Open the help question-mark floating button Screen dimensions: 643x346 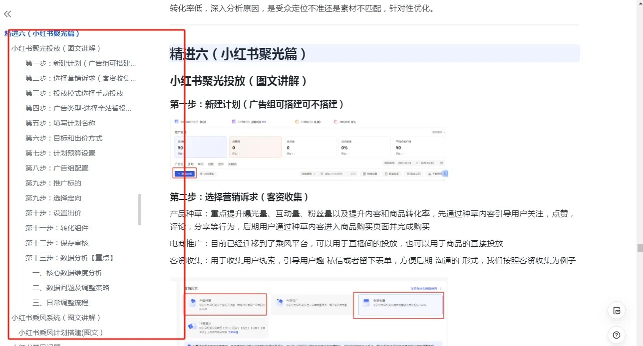(x=617, y=335)
